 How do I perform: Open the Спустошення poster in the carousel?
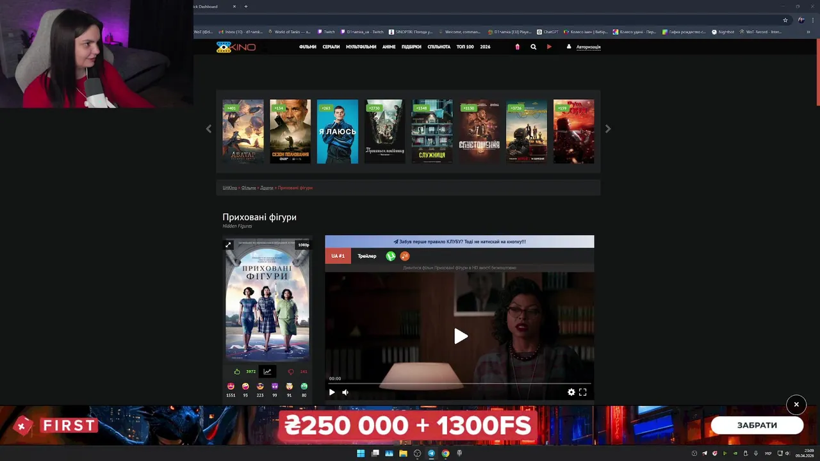479,131
